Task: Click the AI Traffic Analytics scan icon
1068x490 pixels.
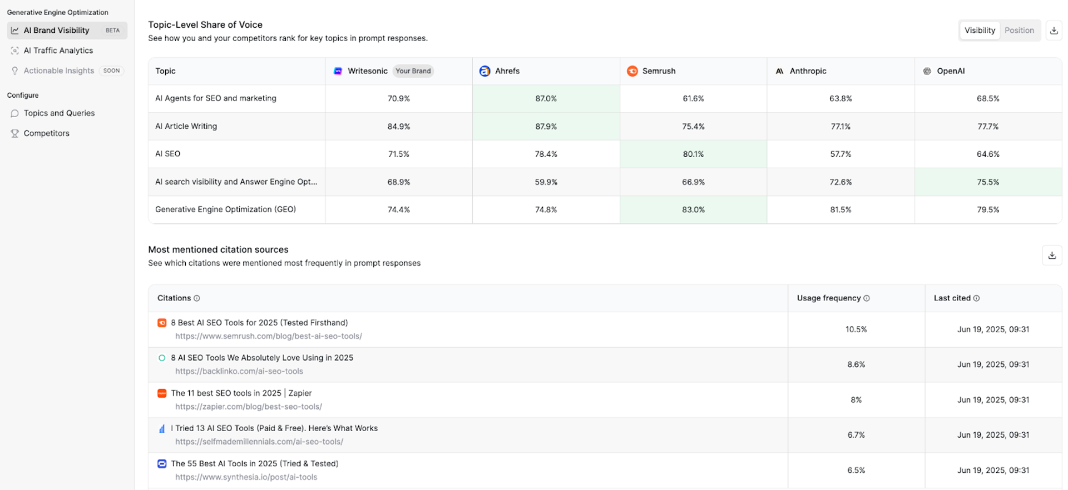Action: click(x=15, y=51)
